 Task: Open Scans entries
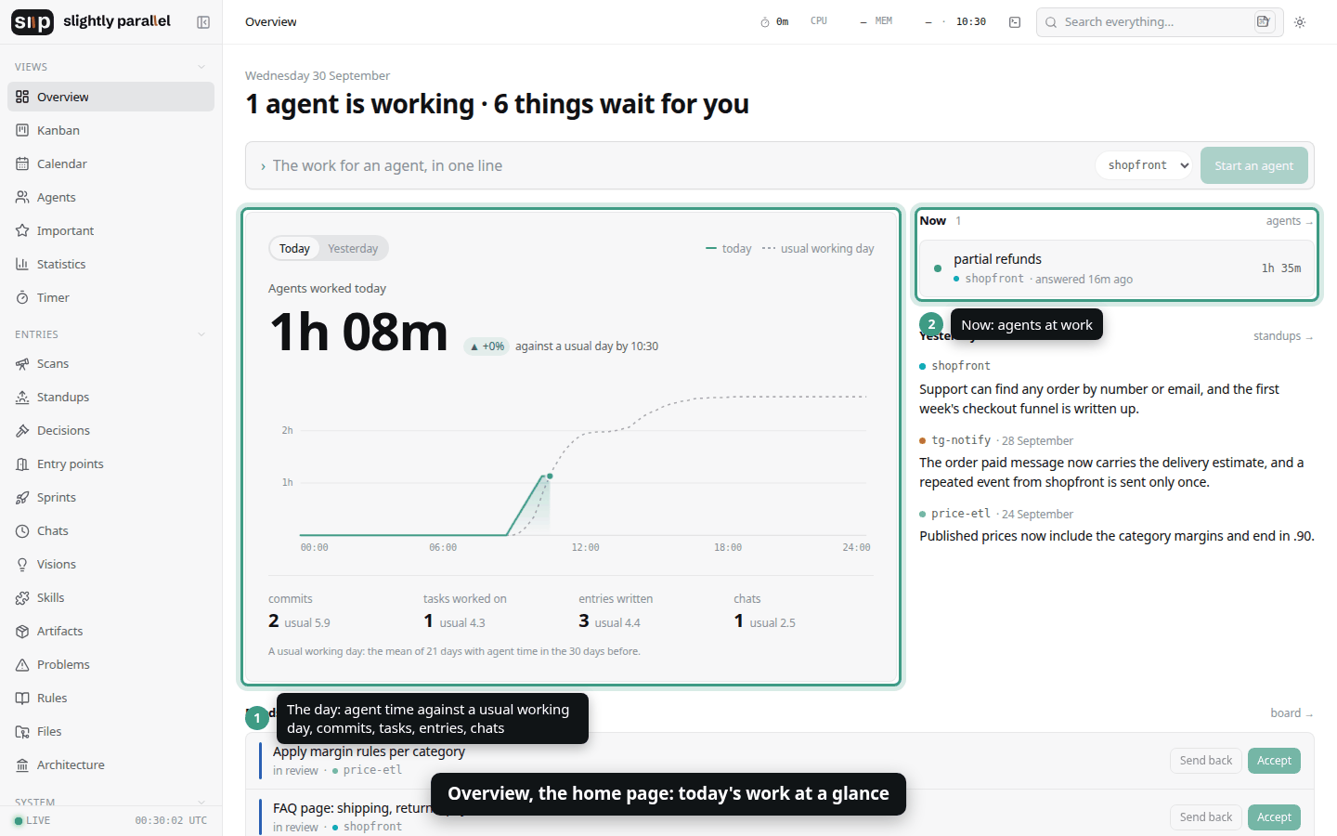tap(110, 363)
